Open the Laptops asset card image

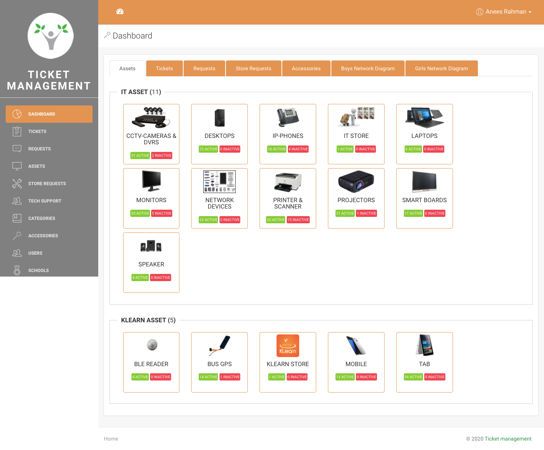point(424,118)
